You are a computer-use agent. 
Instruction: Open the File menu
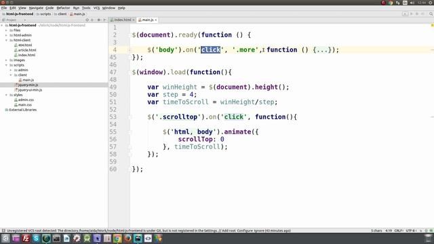coord(4,8)
